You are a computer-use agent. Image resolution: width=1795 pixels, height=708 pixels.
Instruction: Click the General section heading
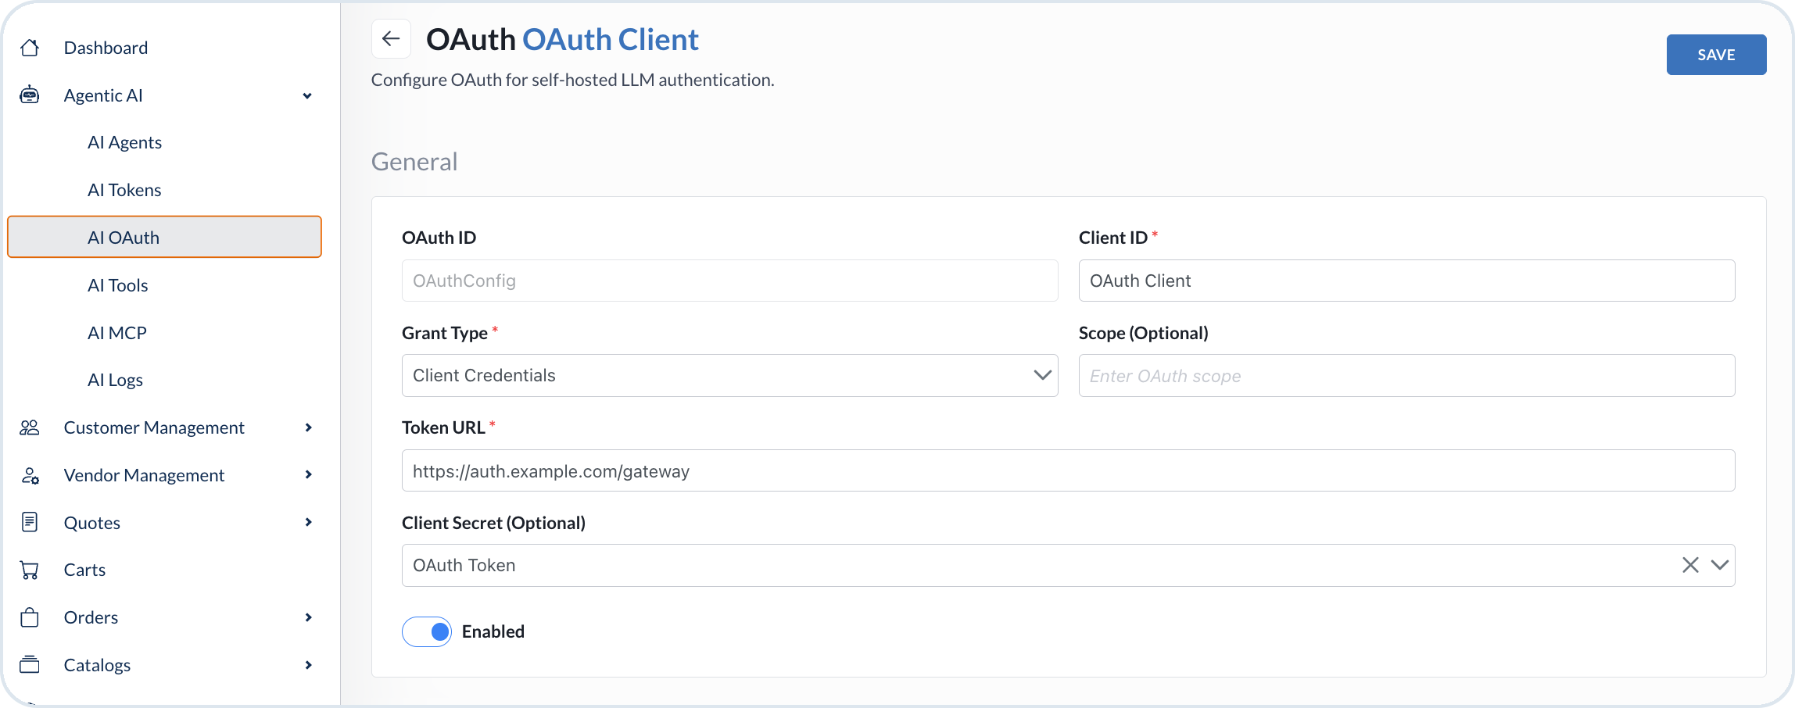point(414,162)
